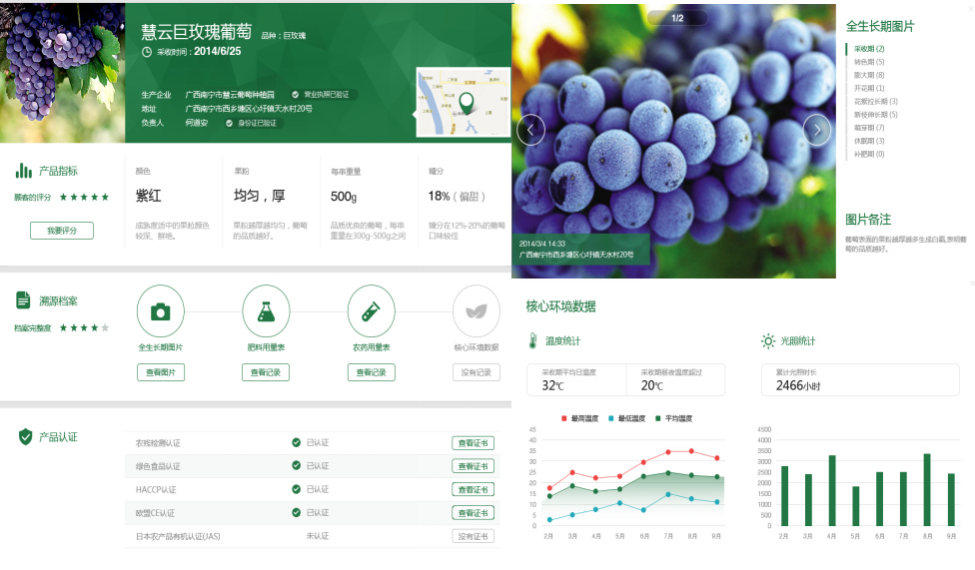Show the next grape photo with right arrow
975x570 pixels.
(x=817, y=130)
